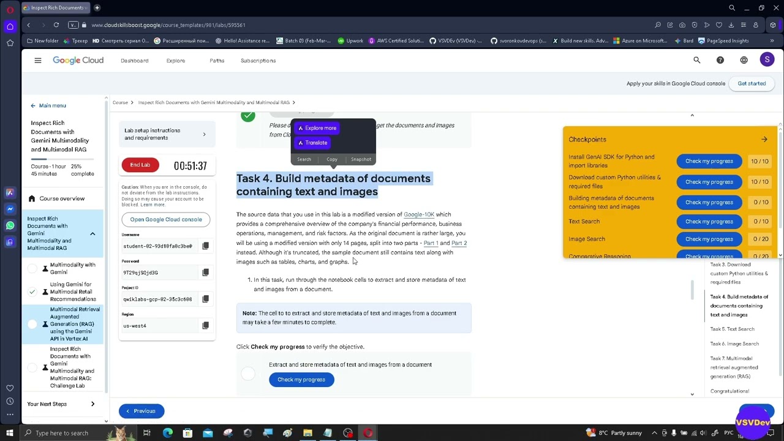Screen dimensions: 784x441
Task: Check my progress for Extract and store metadata
Action: coord(301,380)
